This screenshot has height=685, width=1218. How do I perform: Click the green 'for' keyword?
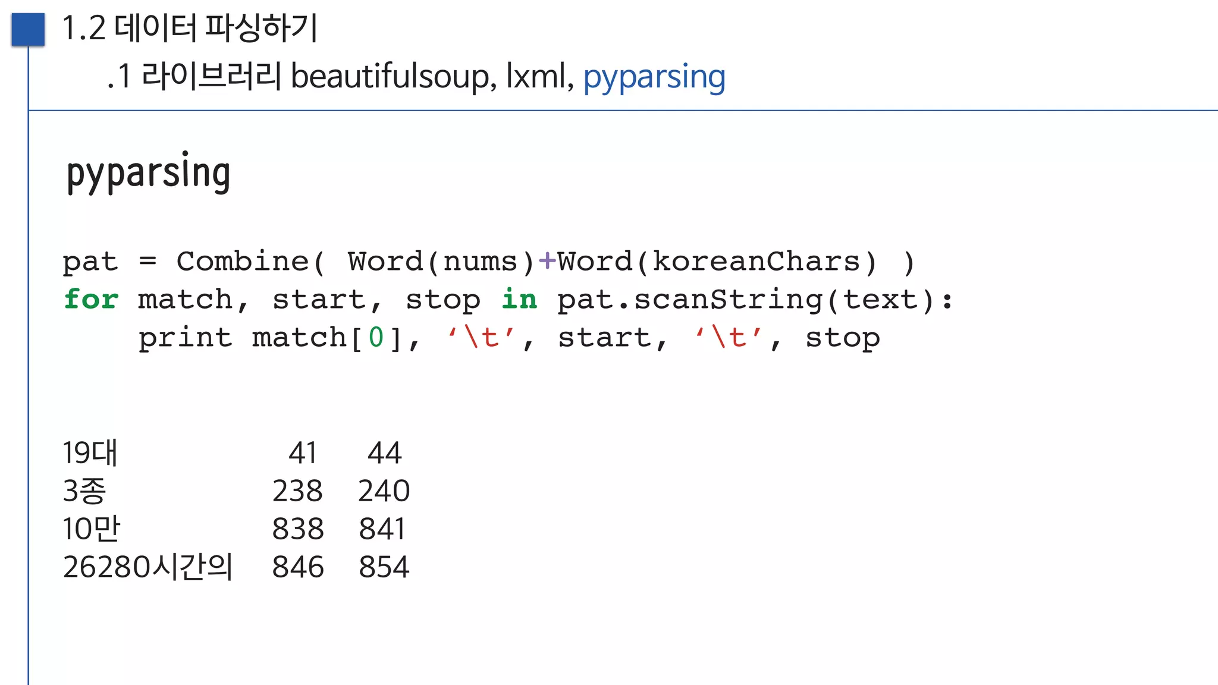coord(91,299)
